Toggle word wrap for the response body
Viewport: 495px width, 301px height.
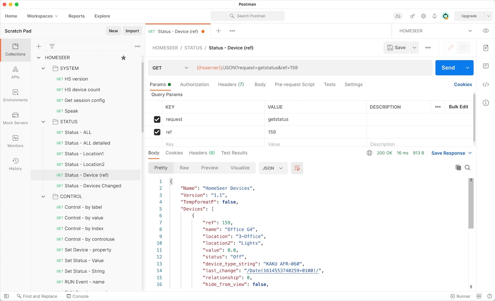[x=297, y=168]
